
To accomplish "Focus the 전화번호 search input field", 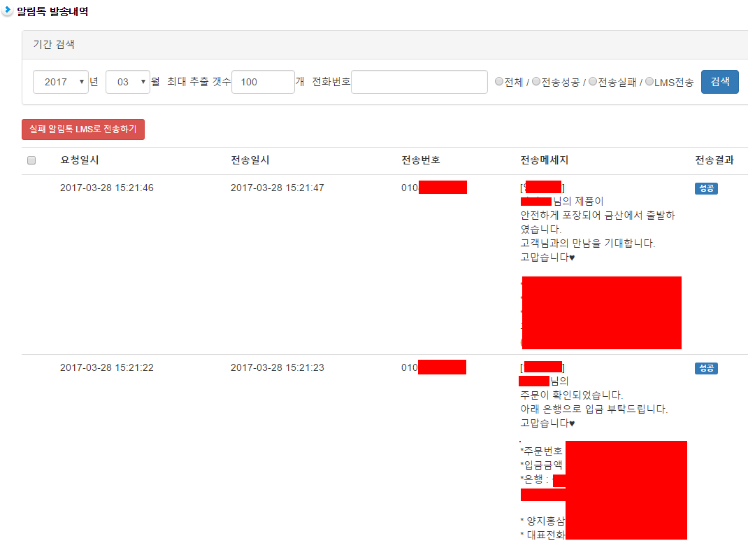I will 419,82.
